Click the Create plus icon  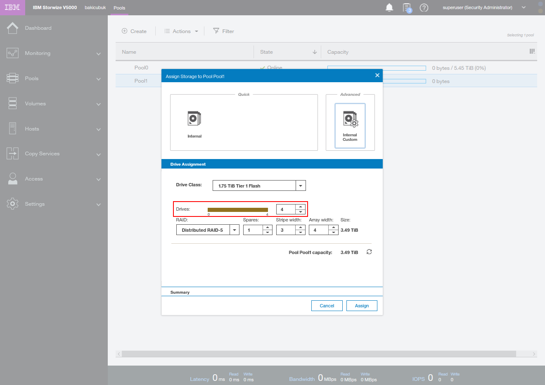(124, 31)
